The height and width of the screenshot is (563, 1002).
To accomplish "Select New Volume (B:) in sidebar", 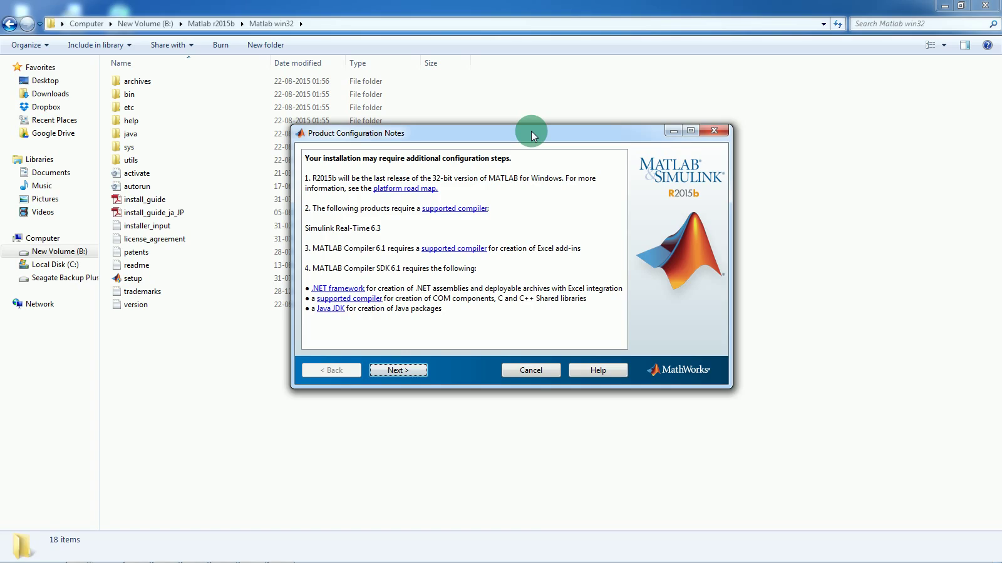I will point(59,251).
